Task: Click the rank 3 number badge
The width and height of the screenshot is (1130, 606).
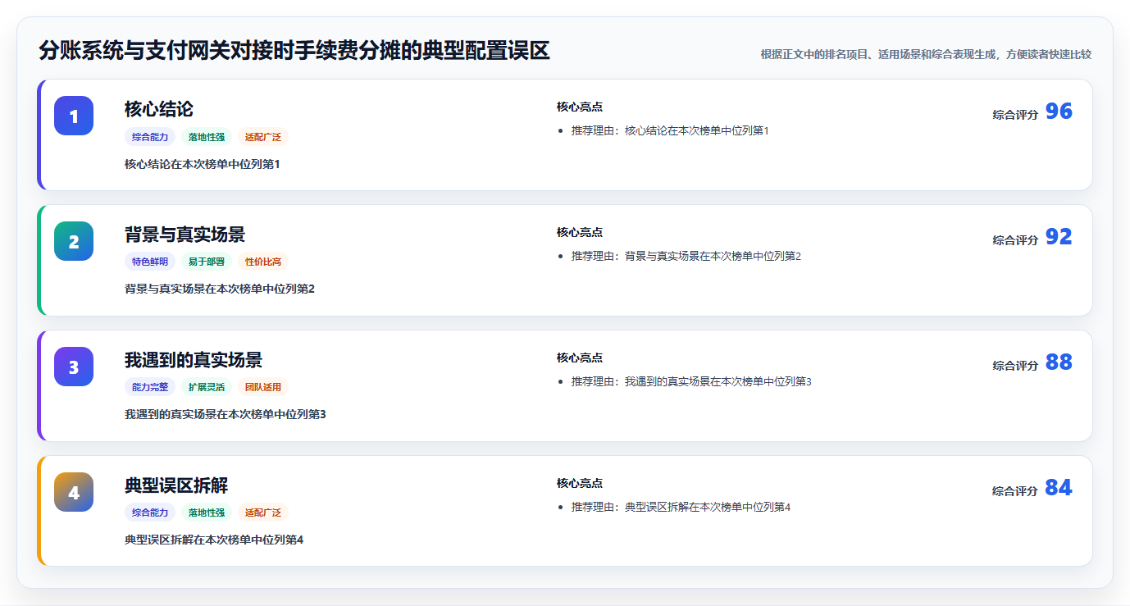Action: click(x=74, y=367)
